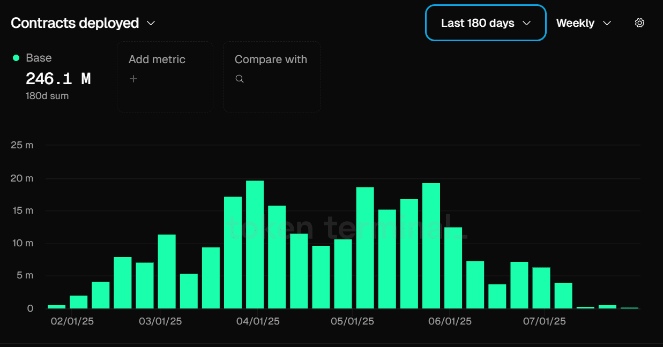This screenshot has height=347, width=663.
Task: Click the Base series label
Action: (x=39, y=58)
